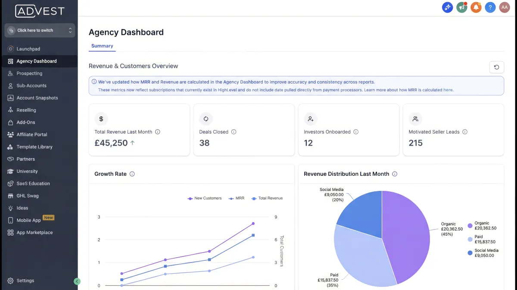This screenshot has width=517, height=290.
Task: Open Settings at sidebar bottom
Action: click(x=25, y=281)
